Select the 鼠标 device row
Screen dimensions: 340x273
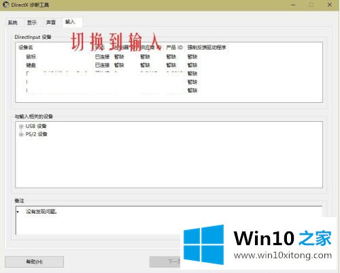(x=112, y=57)
